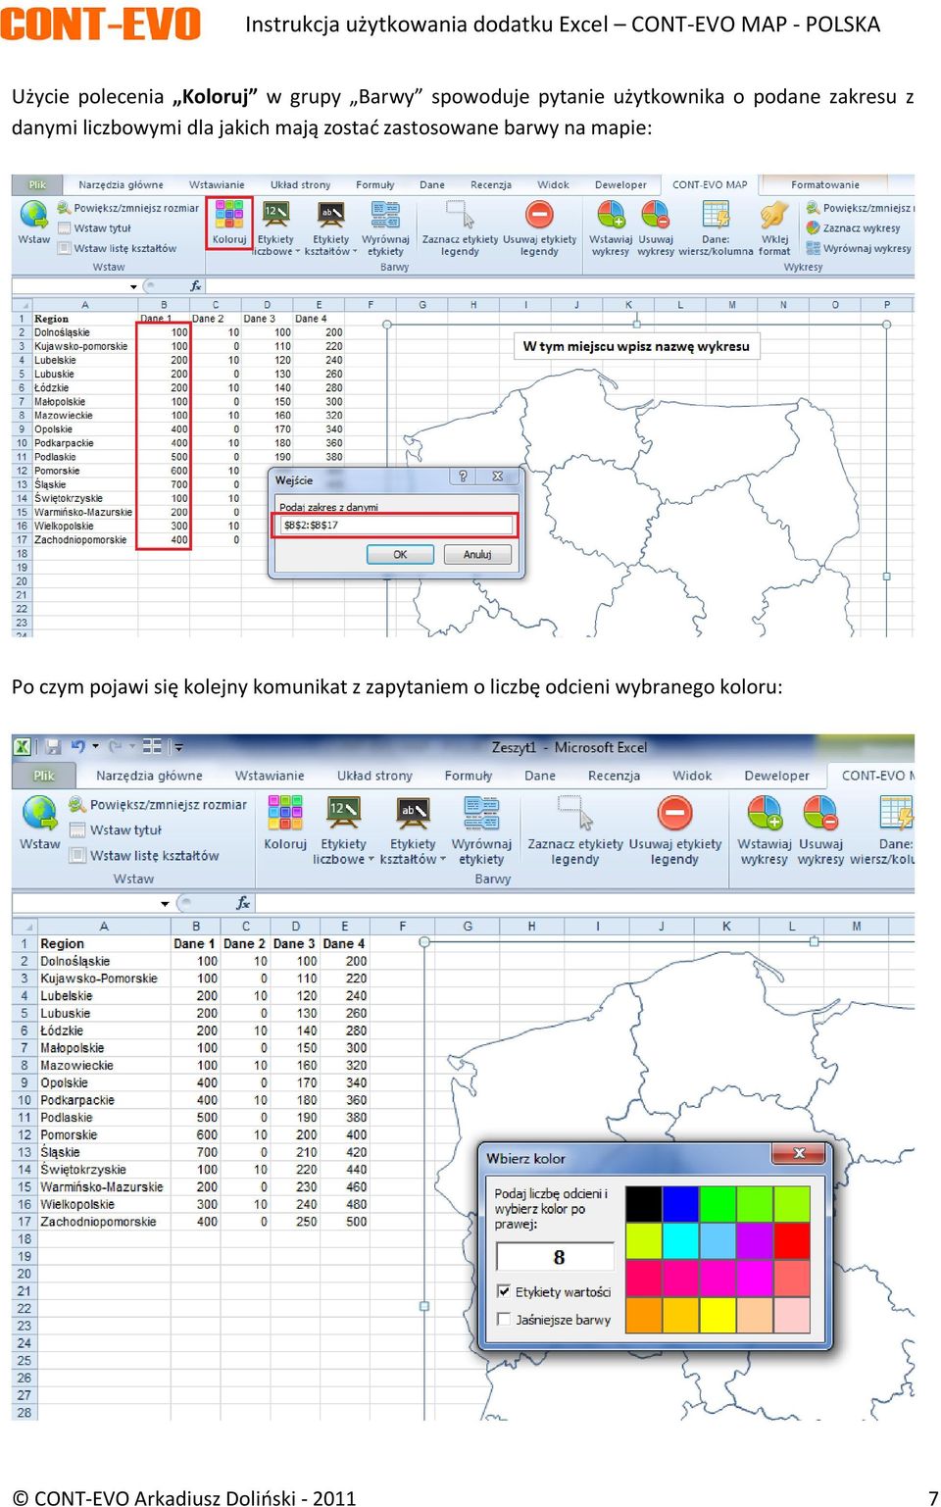Pick the pure yellow color swatch

(718, 1315)
